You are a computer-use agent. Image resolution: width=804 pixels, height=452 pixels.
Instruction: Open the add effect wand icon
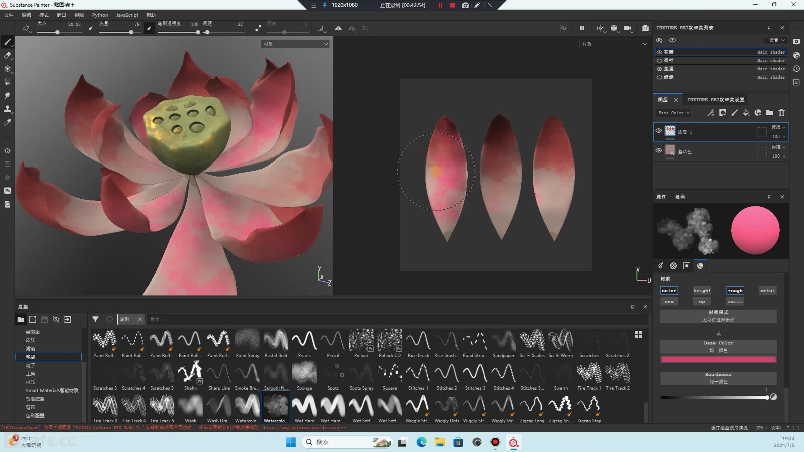[x=711, y=113]
